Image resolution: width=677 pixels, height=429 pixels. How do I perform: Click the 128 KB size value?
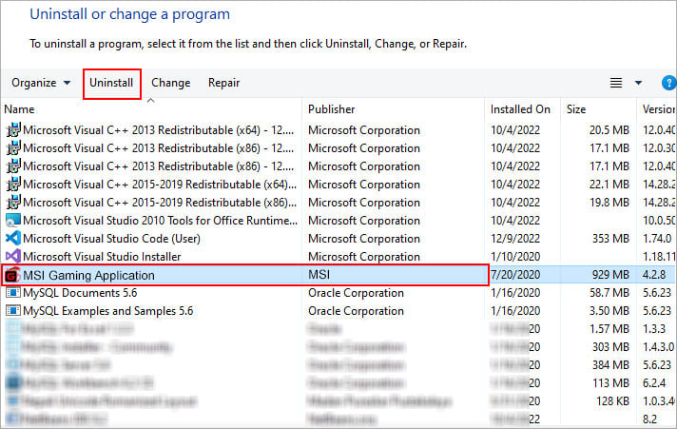[612, 401]
